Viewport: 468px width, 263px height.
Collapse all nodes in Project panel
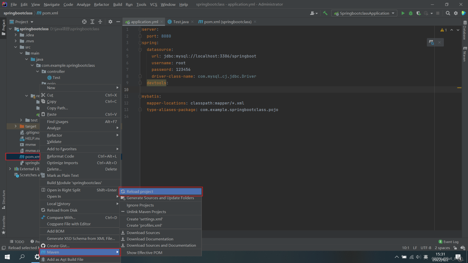100,22
